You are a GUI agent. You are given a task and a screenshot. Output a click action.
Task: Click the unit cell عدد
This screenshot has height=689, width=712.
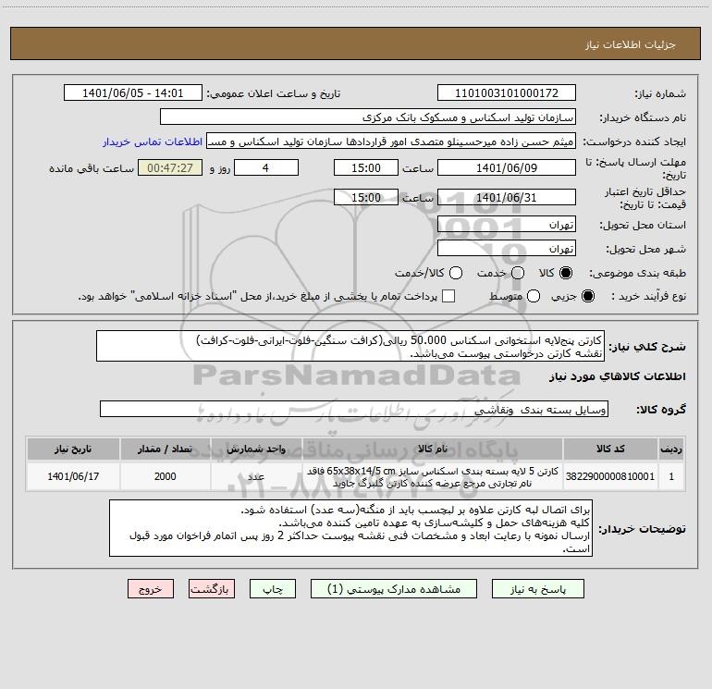[x=256, y=476]
